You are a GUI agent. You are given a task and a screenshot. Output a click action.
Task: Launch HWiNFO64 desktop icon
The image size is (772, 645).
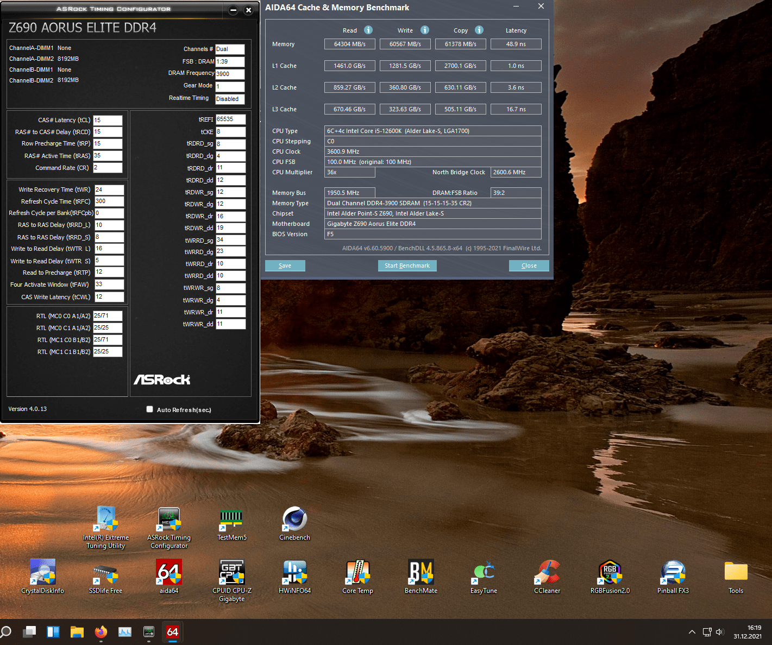295,577
